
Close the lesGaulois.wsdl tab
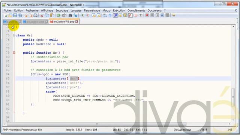(46, 22)
